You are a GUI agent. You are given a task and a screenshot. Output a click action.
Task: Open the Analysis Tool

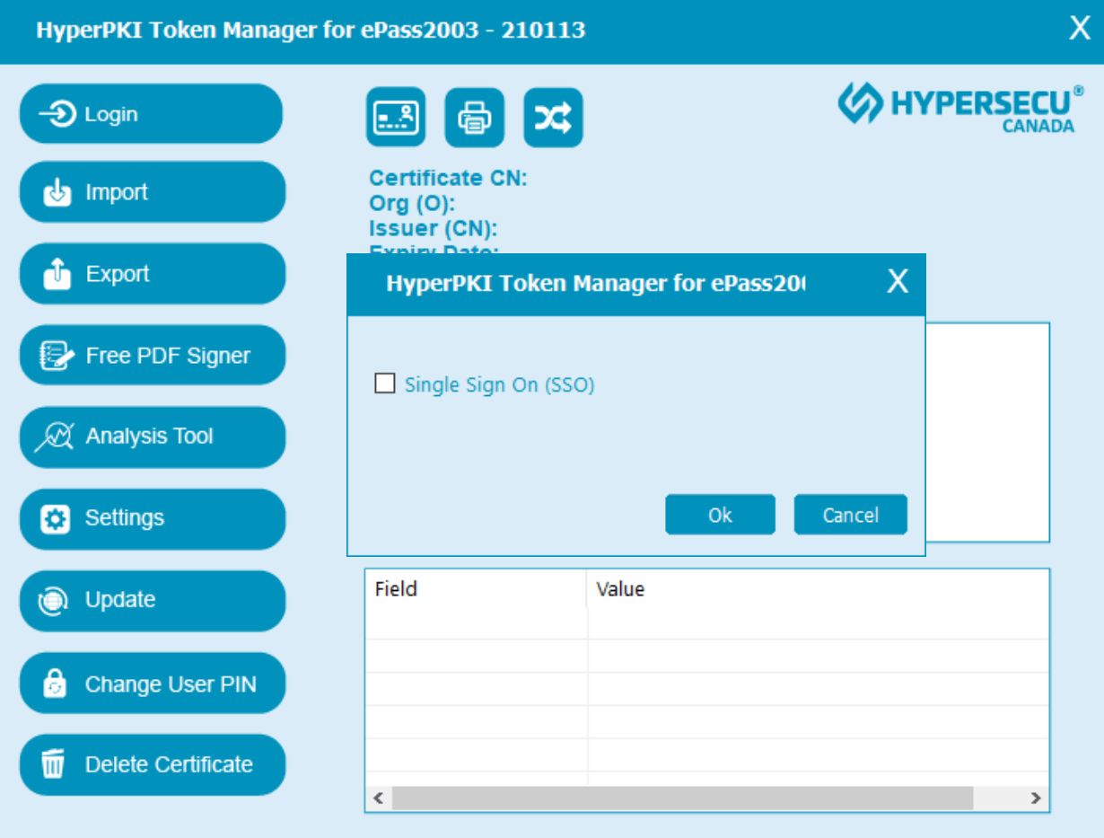pos(153,437)
